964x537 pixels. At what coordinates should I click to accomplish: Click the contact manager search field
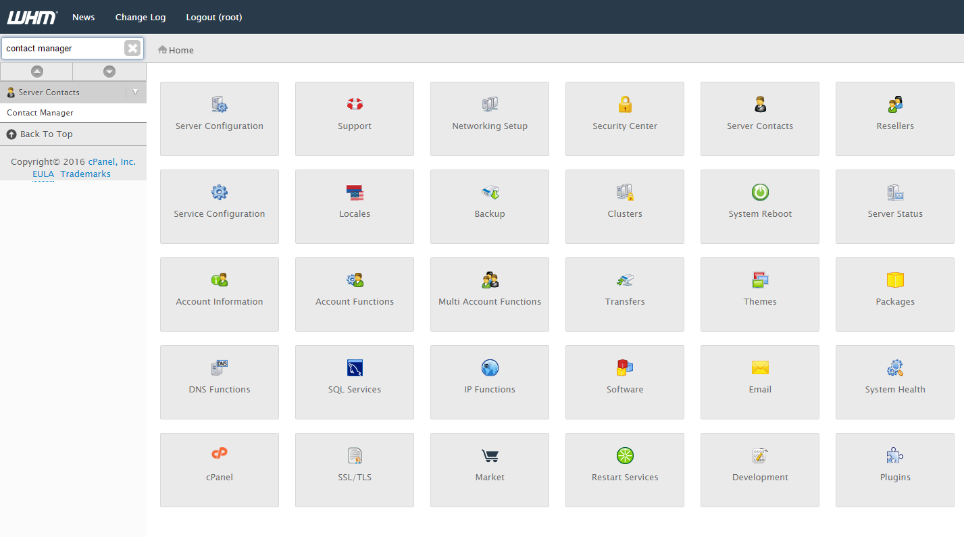(x=62, y=49)
